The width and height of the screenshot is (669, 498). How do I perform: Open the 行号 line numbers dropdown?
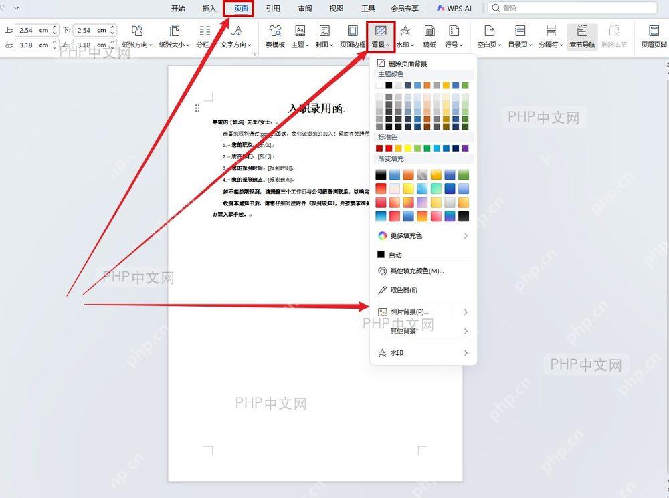click(x=454, y=37)
